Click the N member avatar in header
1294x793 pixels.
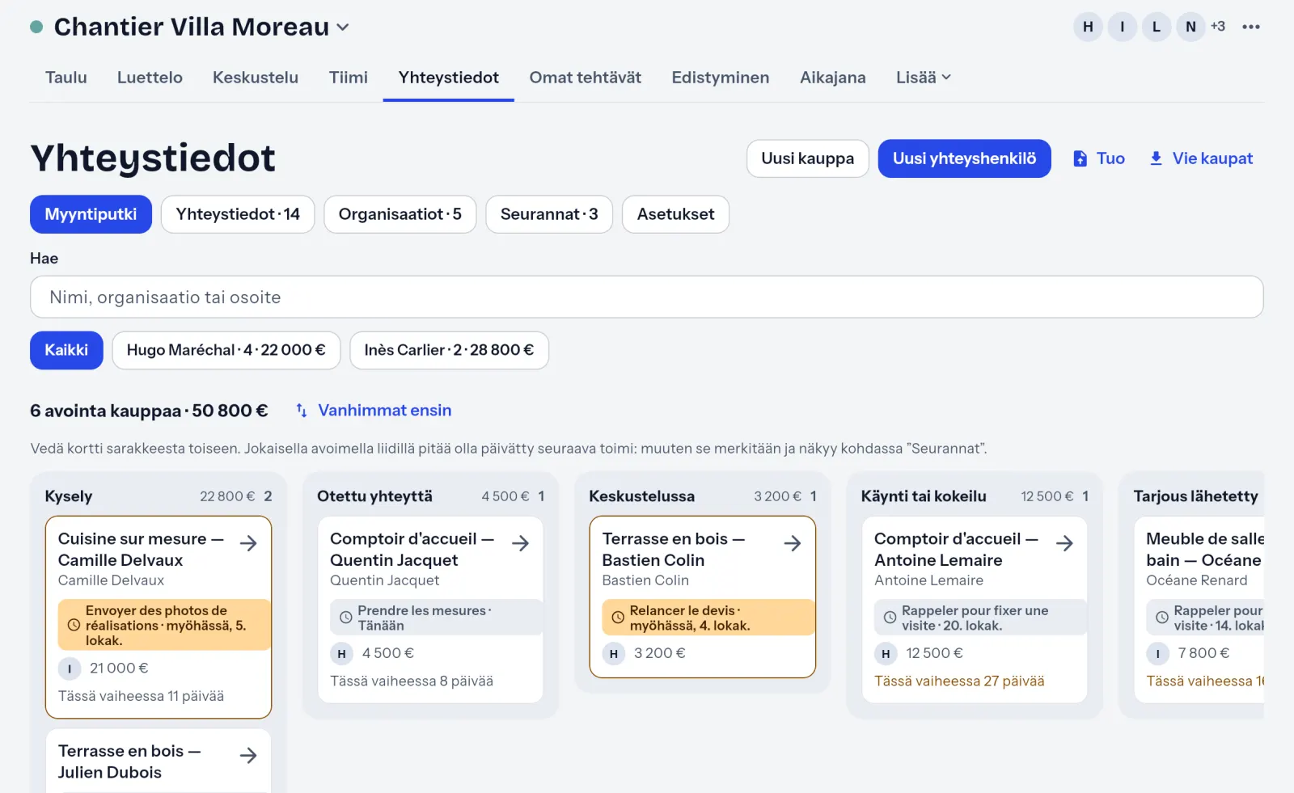(1190, 27)
